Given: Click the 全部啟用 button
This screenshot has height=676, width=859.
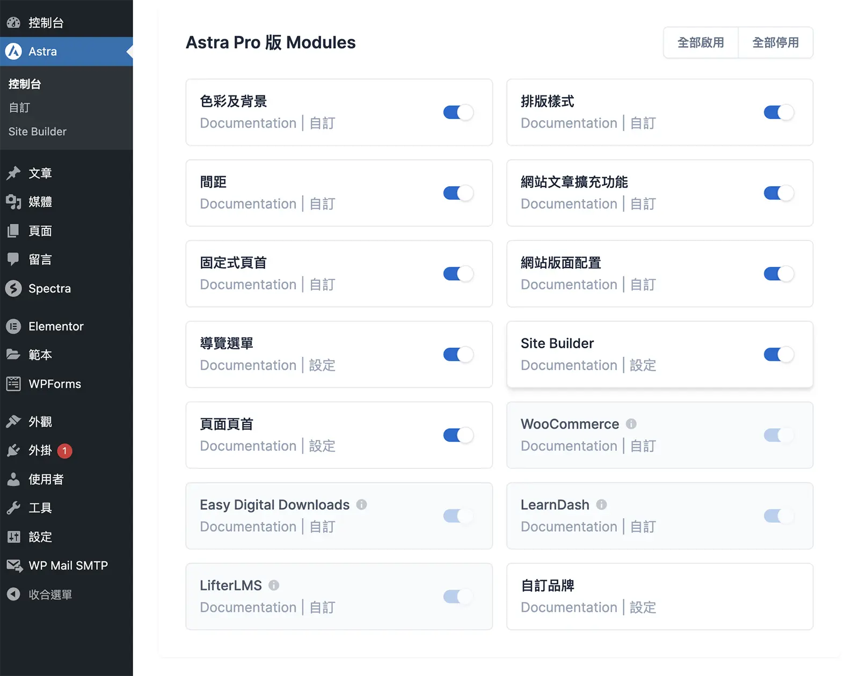Looking at the screenshot, I should pyautogui.click(x=701, y=42).
